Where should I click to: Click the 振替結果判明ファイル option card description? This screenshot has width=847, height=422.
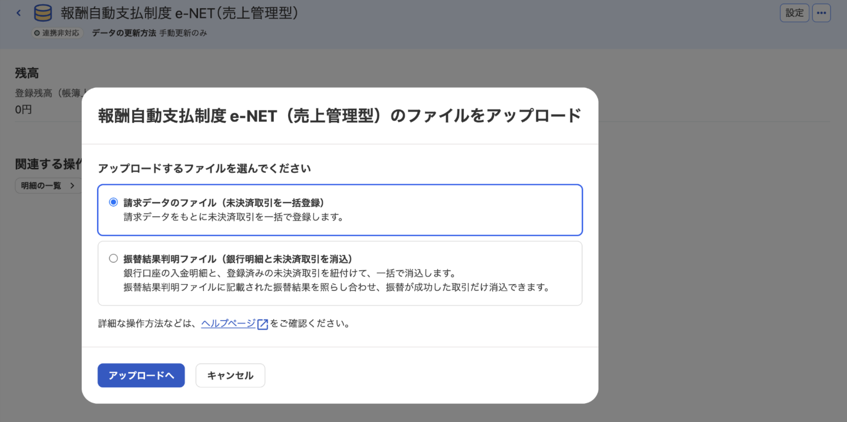(x=337, y=280)
